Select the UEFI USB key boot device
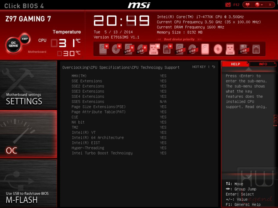 pos(154,49)
